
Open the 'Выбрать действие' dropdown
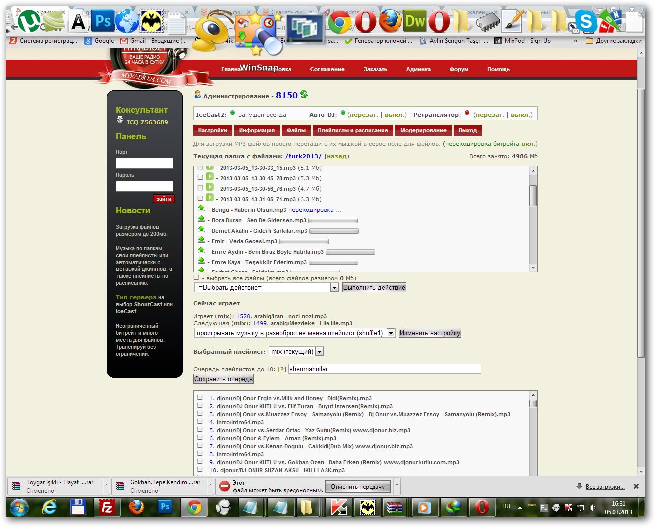(267, 288)
